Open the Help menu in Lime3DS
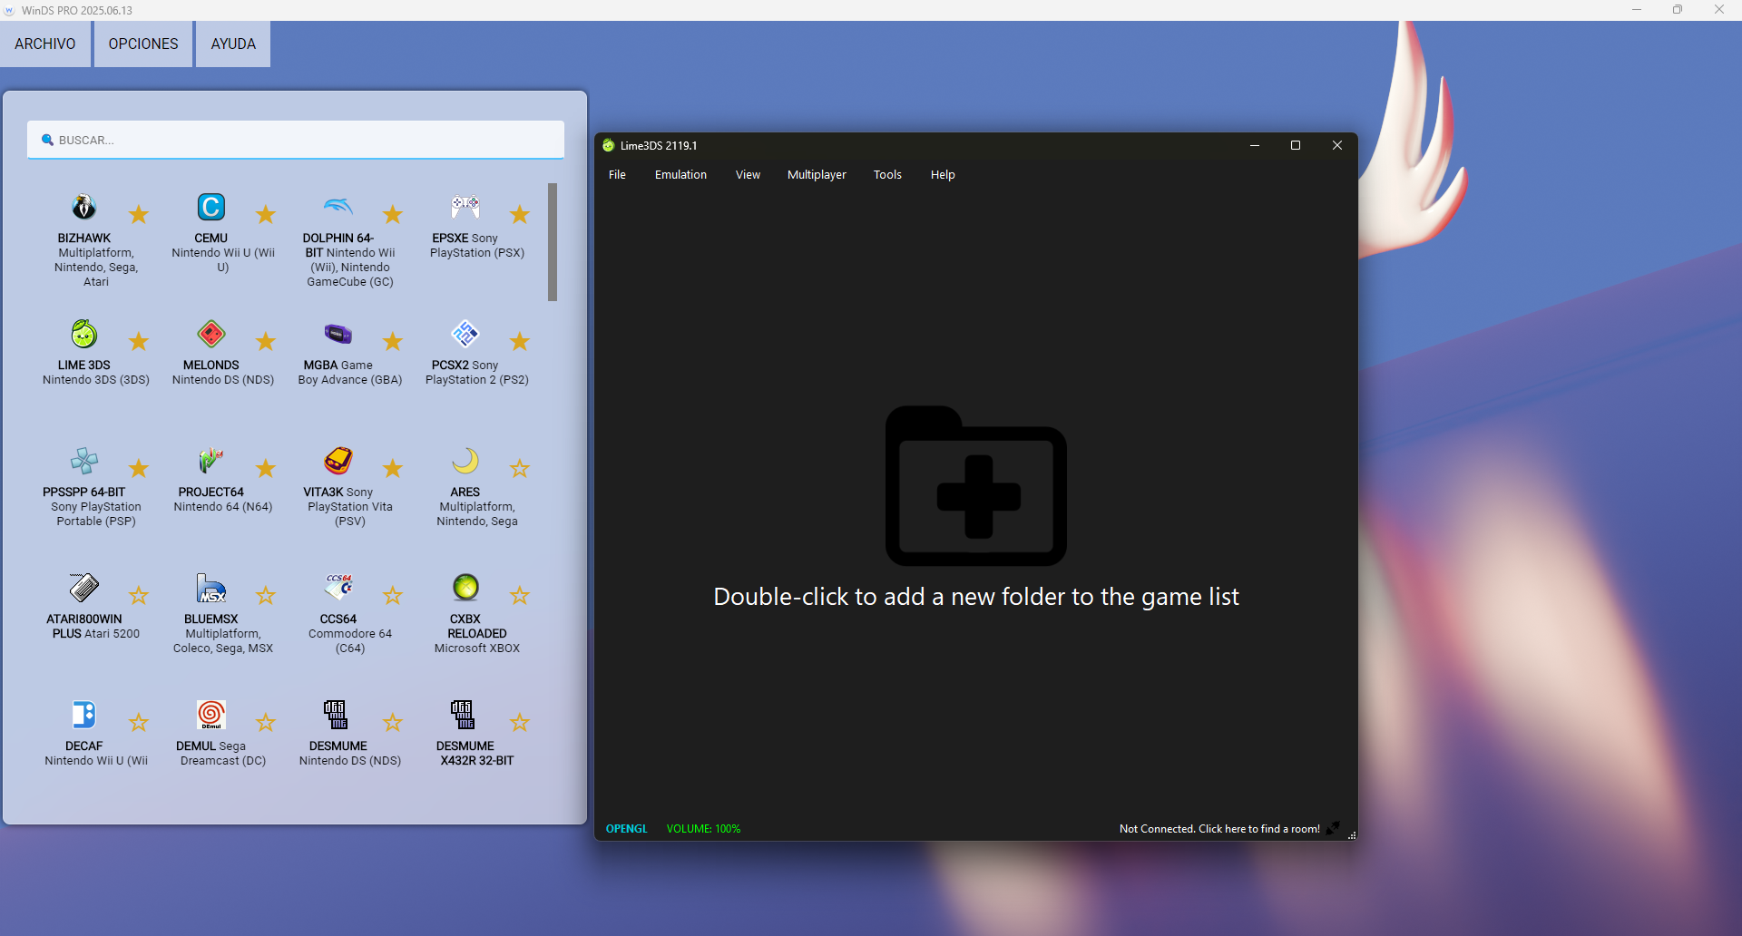 click(x=943, y=174)
